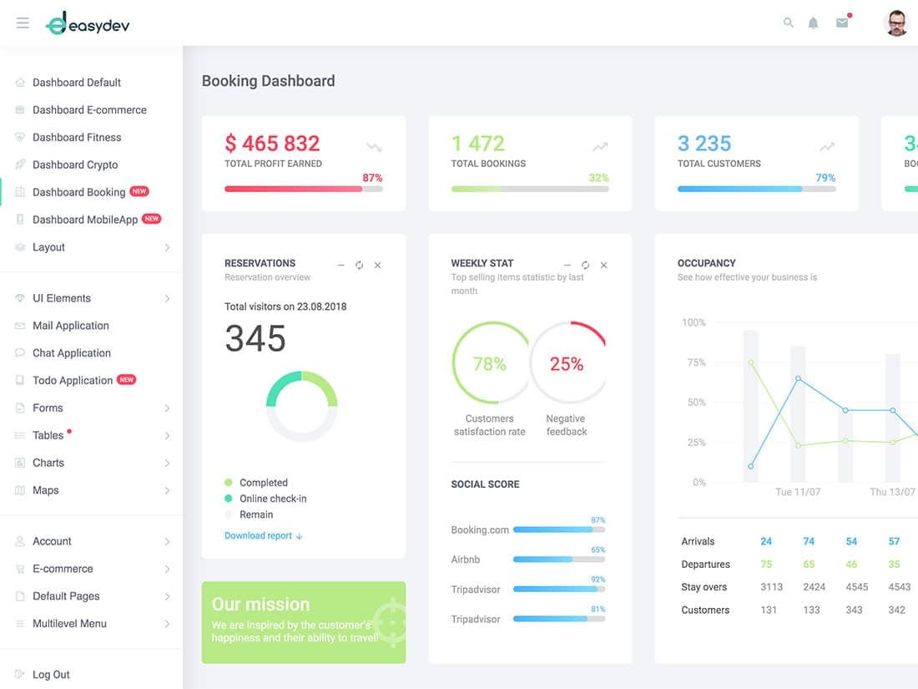Refresh the Reservations widget

(359, 265)
